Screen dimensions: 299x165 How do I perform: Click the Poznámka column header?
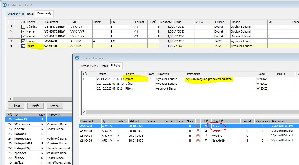[221, 74]
